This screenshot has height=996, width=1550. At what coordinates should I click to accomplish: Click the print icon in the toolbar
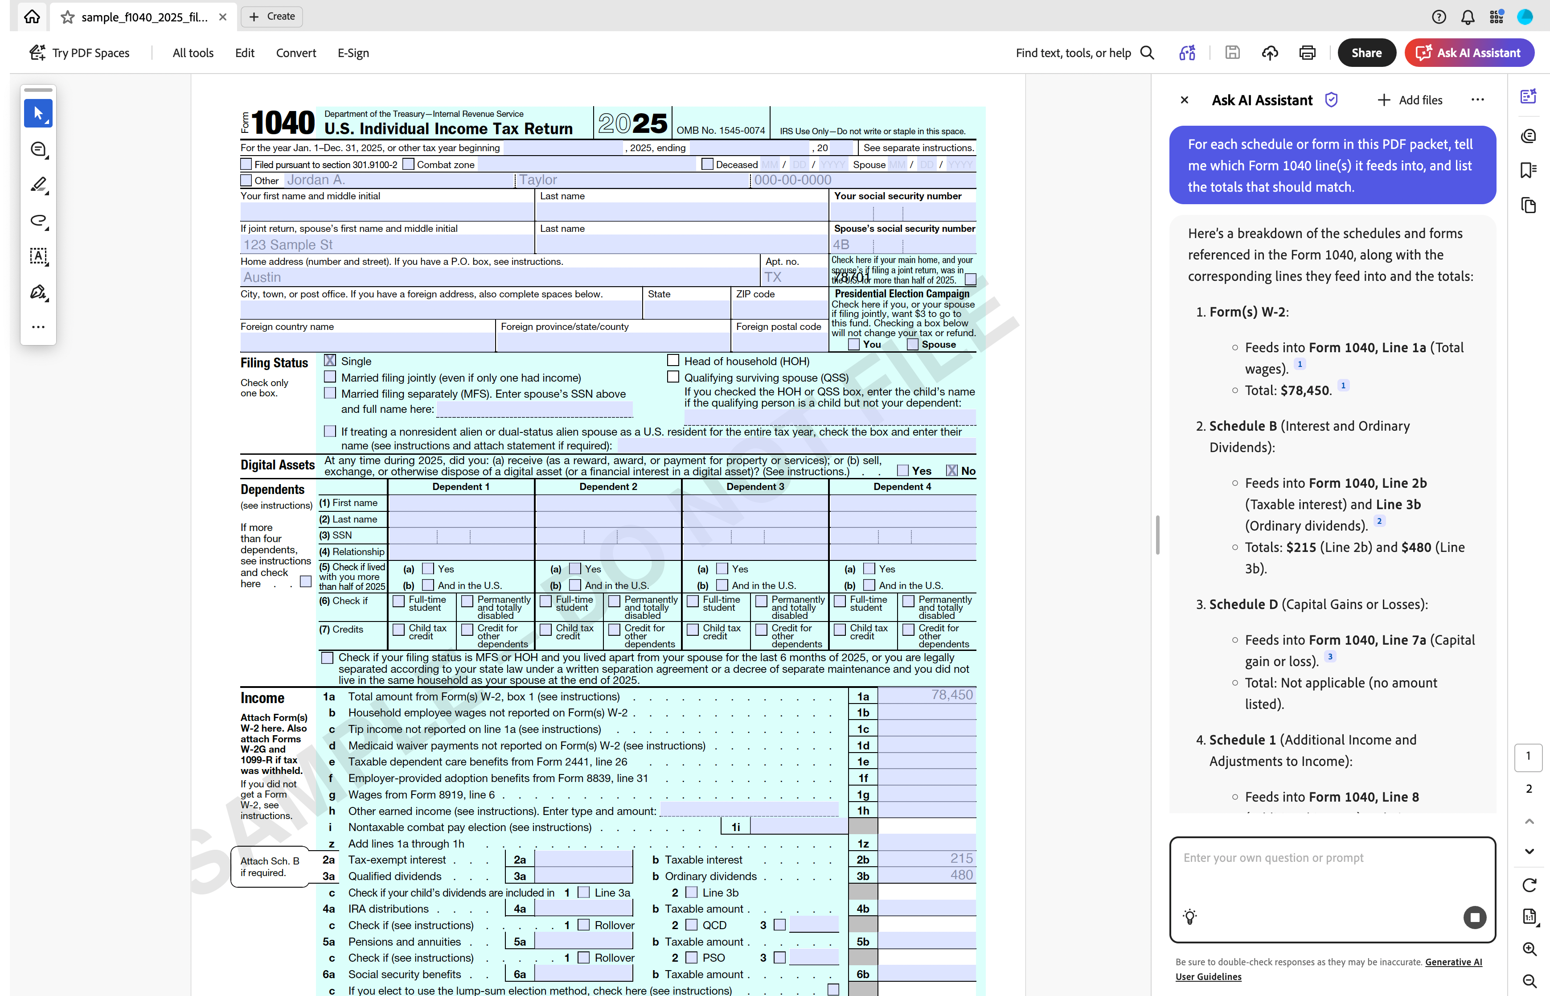tap(1307, 53)
